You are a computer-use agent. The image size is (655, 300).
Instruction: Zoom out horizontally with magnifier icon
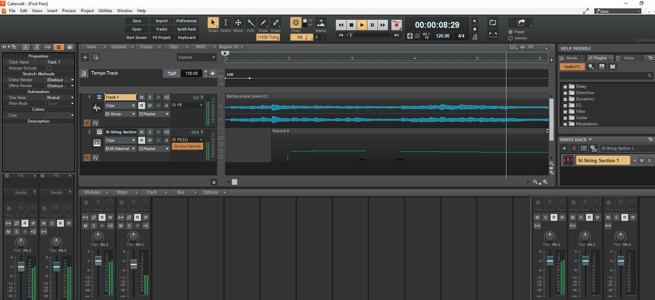click(537, 182)
